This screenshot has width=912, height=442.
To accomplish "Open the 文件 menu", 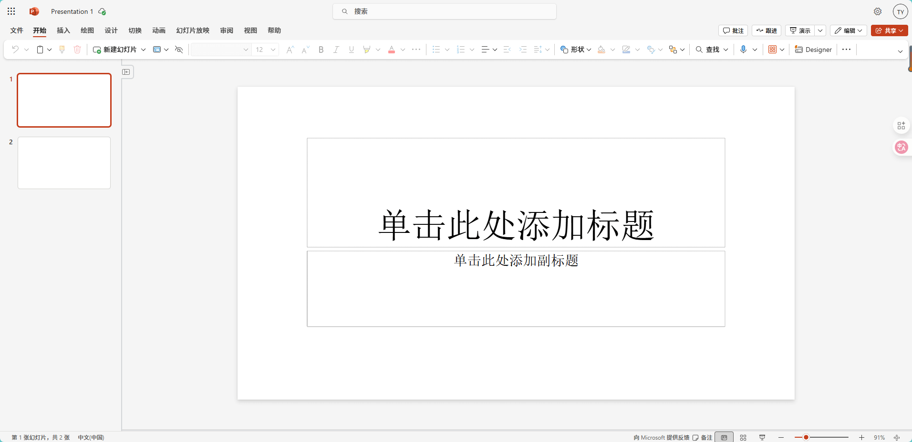I will pyautogui.click(x=16, y=30).
